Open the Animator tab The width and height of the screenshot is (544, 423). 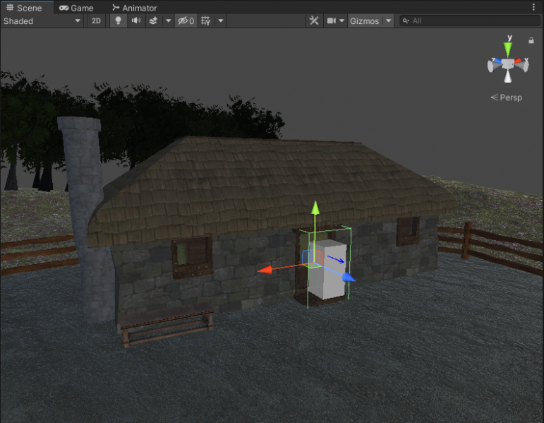[x=134, y=8]
